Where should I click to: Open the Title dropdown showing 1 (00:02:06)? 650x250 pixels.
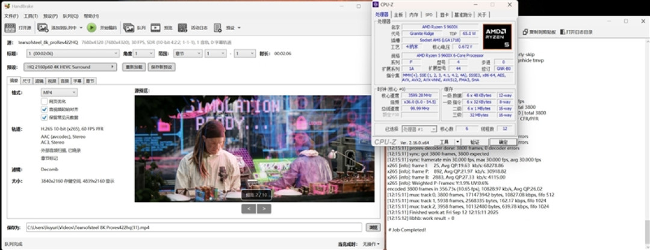pyautogui.click(x=73, y=53)
